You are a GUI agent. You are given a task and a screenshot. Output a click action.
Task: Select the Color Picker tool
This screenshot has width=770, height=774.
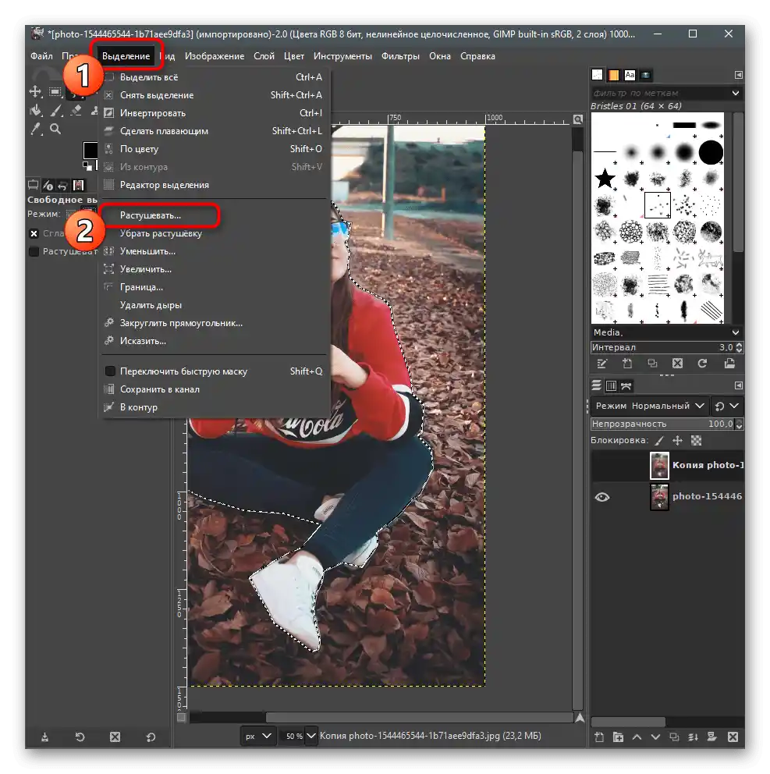(x=35, y=129)
